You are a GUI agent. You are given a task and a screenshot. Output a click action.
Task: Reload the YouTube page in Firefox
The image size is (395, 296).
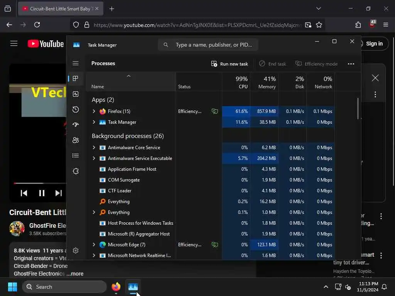click(37, 25)
